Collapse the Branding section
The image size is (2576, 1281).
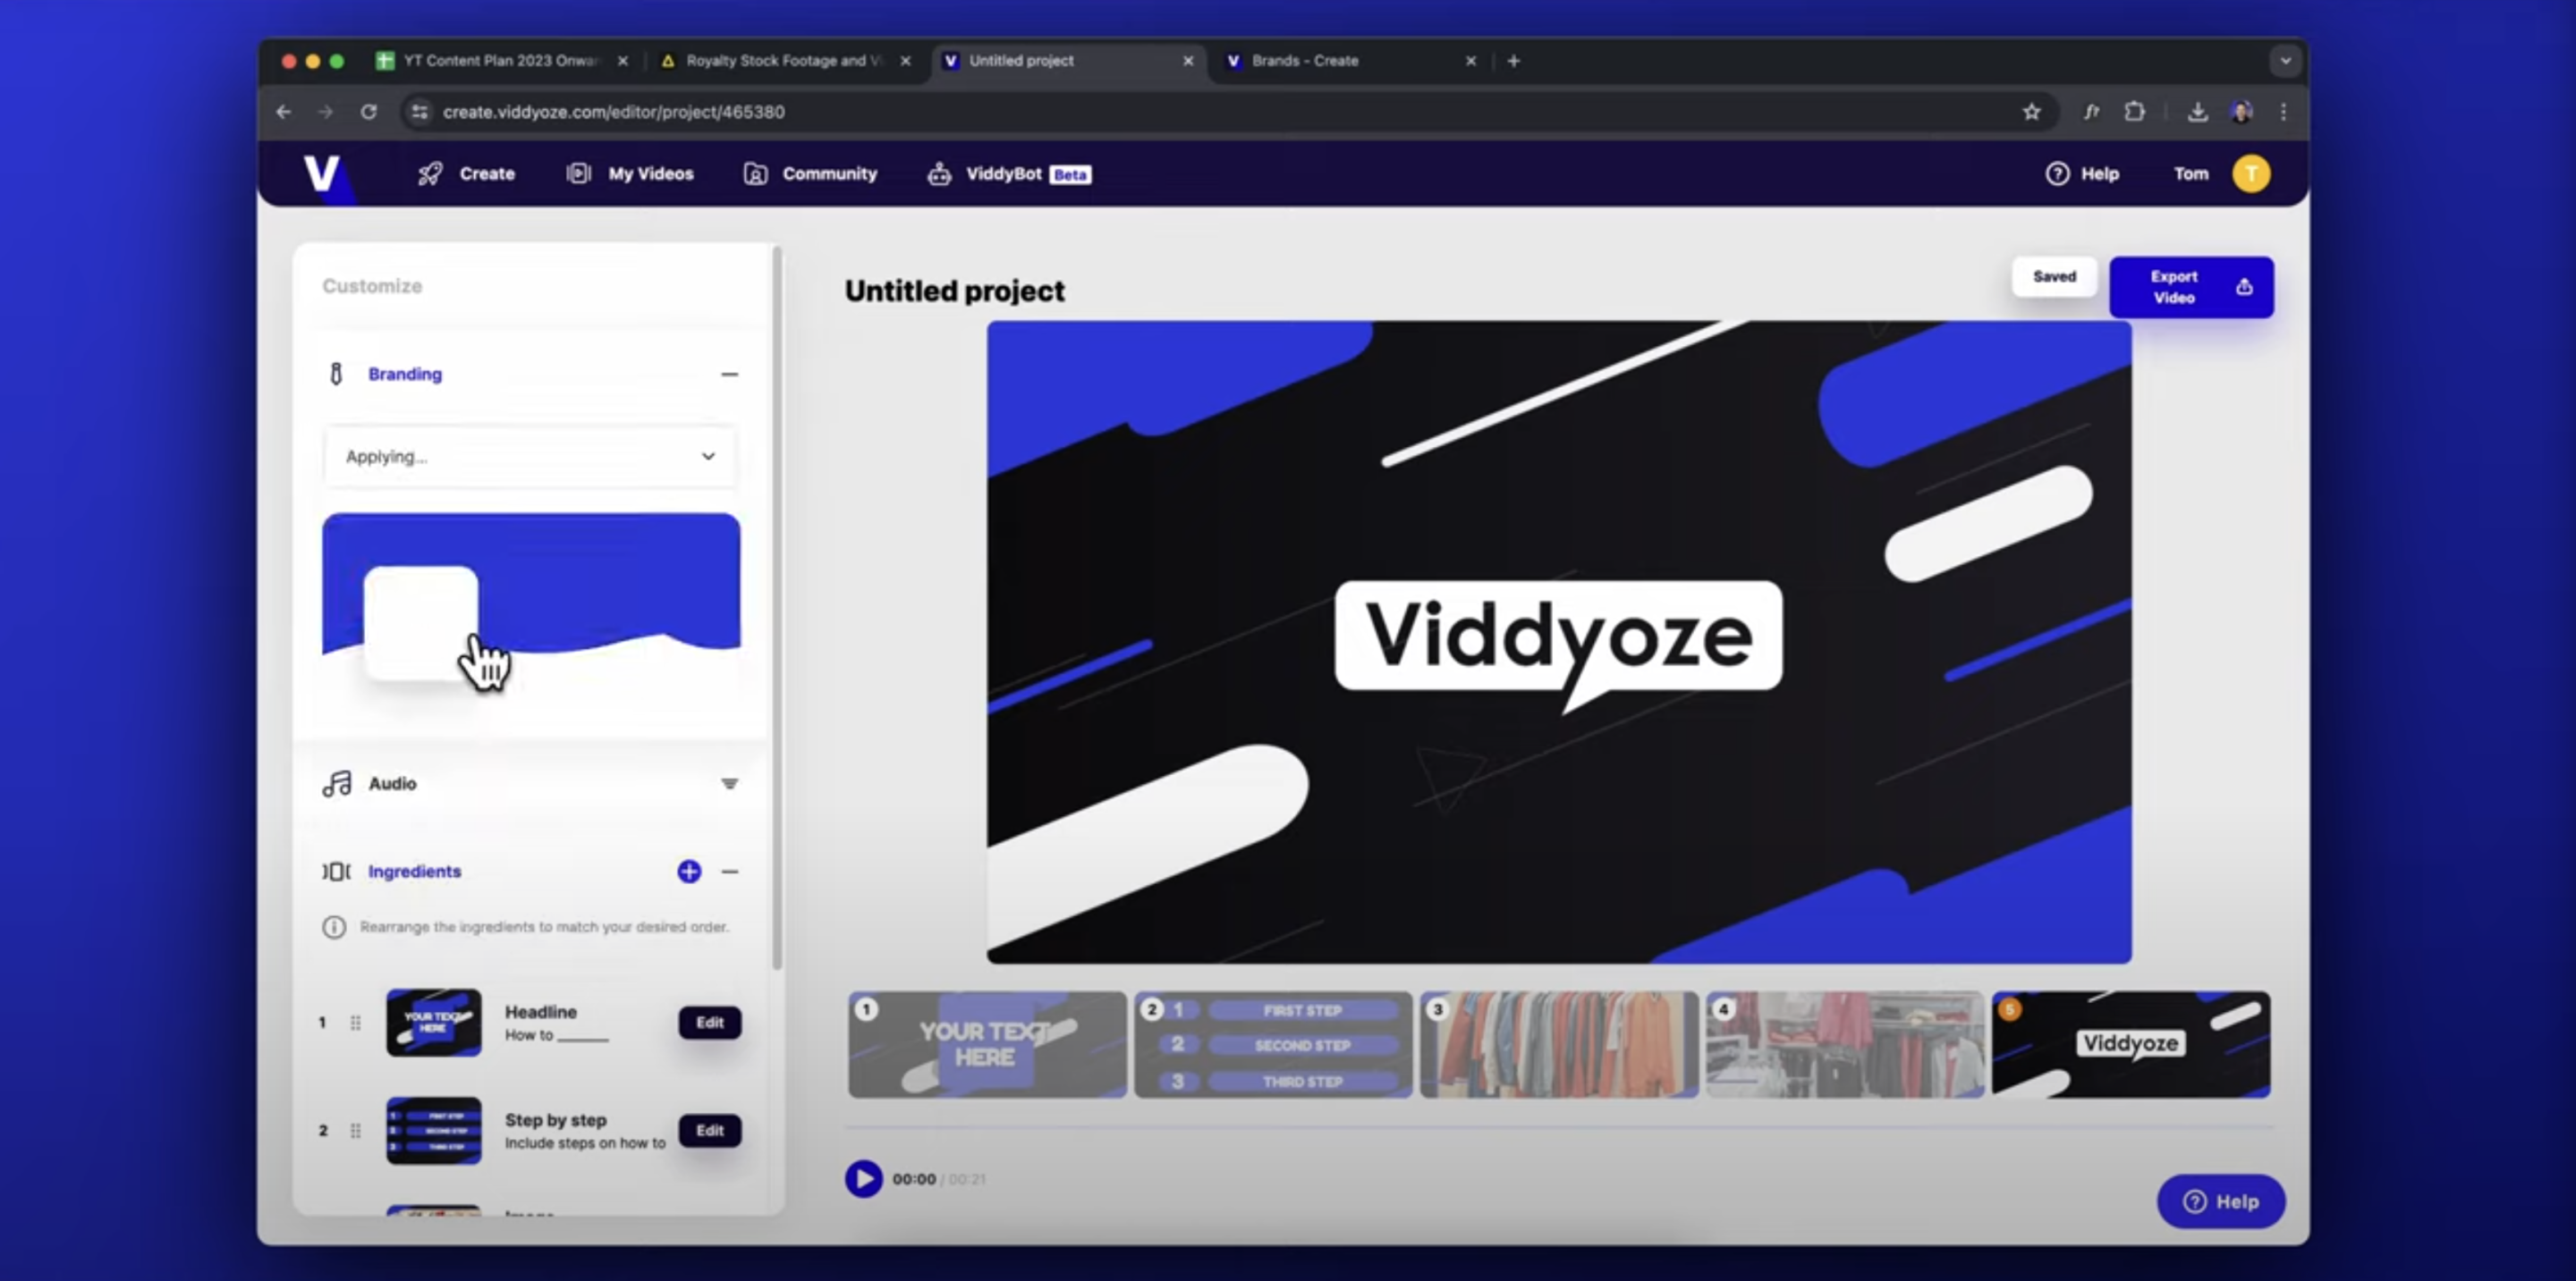(x=730, y=375)
